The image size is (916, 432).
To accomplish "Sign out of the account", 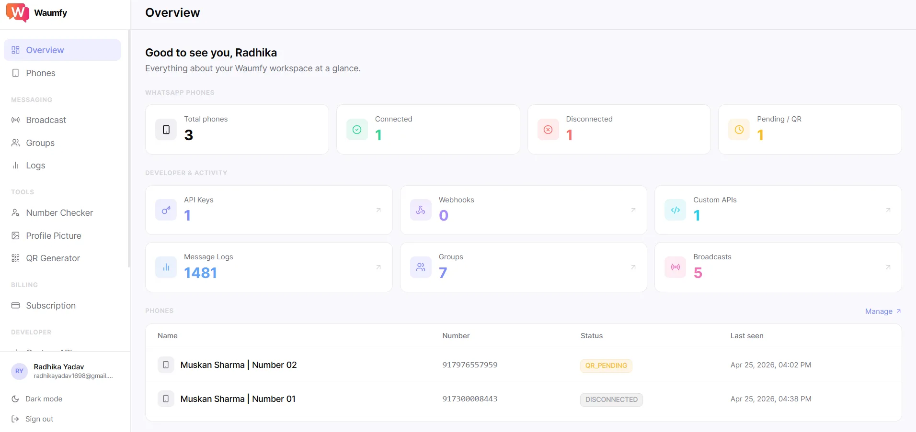I will point(39,419).
